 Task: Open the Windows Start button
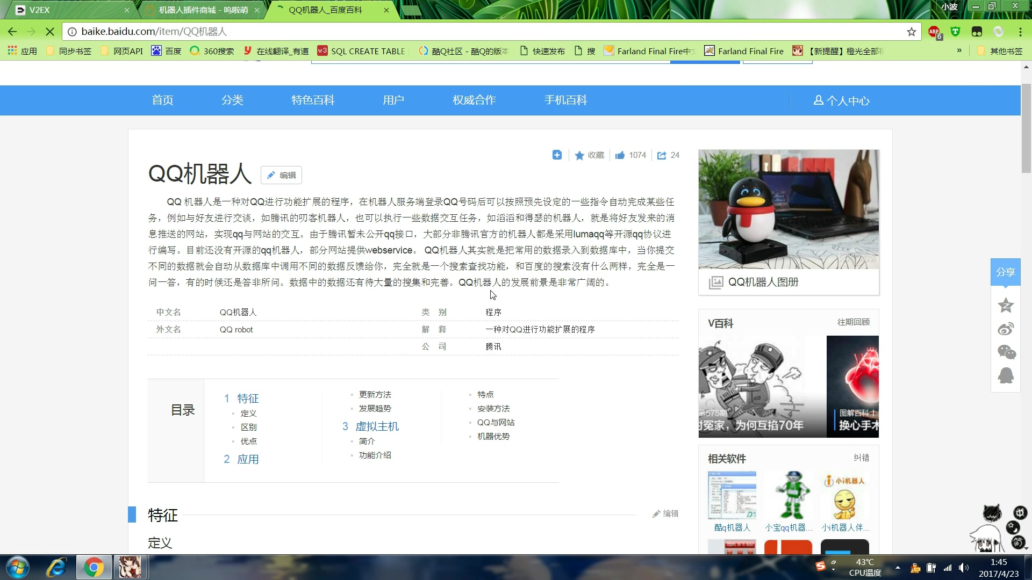point(18,568)
